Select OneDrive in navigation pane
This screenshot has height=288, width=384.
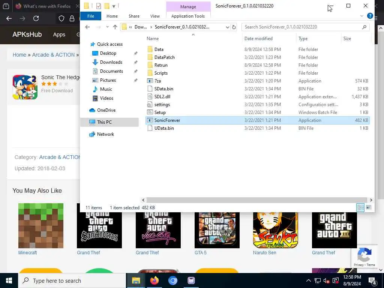pos(106,110)
